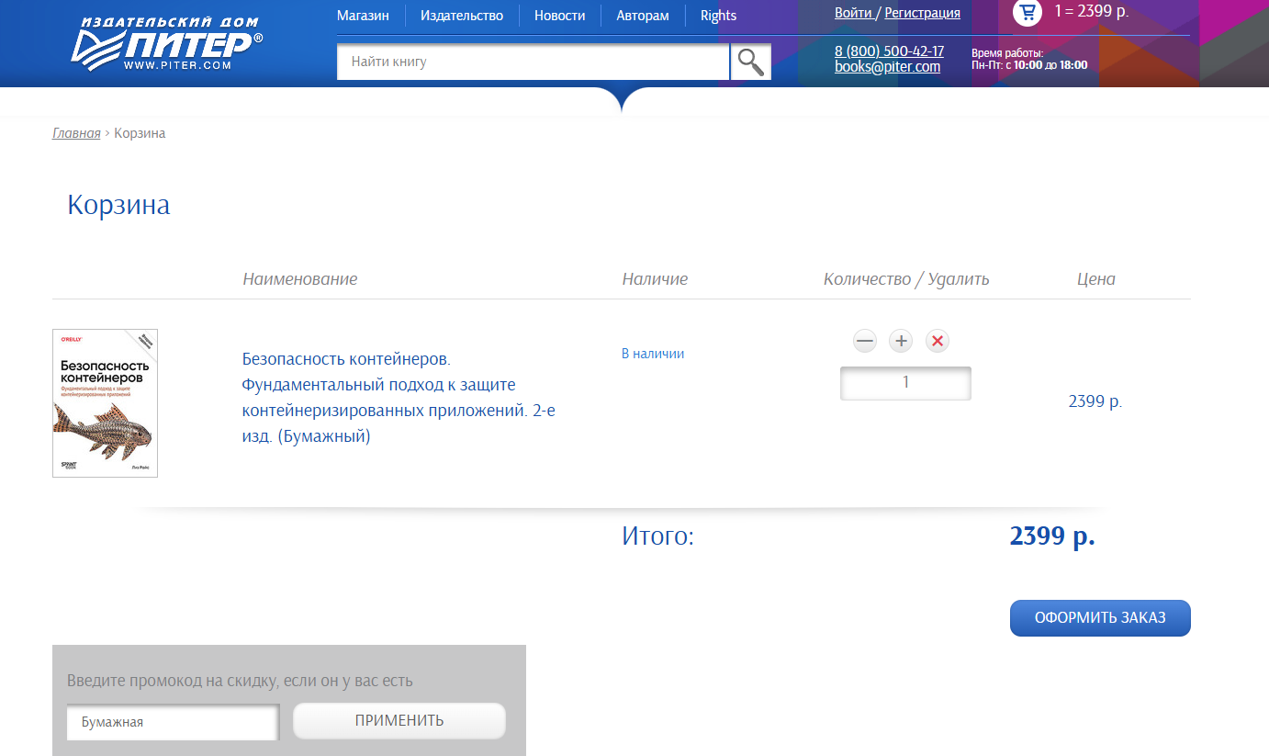This screenshot has width=1269, height=756.
Task: Open the Безопасность контейнеров book cover thumbnail
Action: (x=105, y=403)
